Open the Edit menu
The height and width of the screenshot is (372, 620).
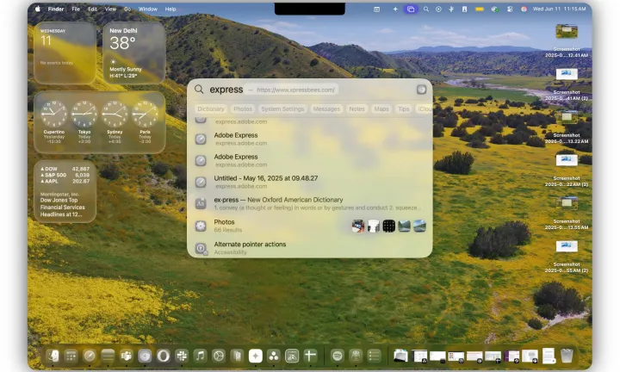(x=92, y=9)
